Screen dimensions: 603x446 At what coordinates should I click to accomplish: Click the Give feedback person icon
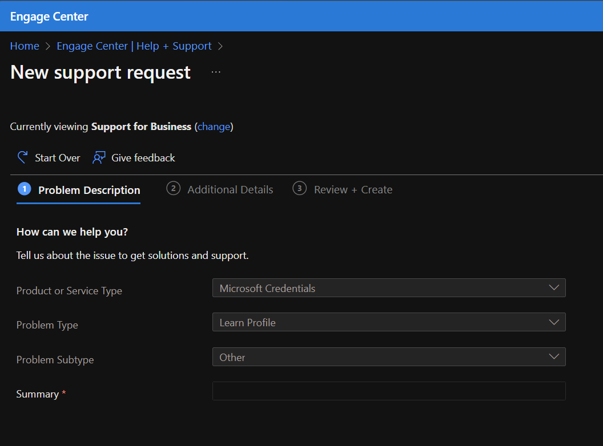[99, 157]
